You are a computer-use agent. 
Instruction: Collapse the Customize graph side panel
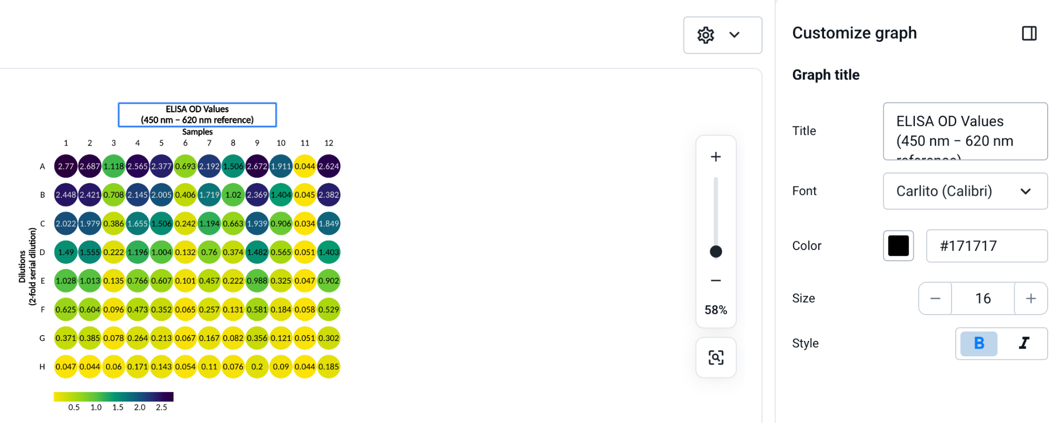pos(1029,34)
